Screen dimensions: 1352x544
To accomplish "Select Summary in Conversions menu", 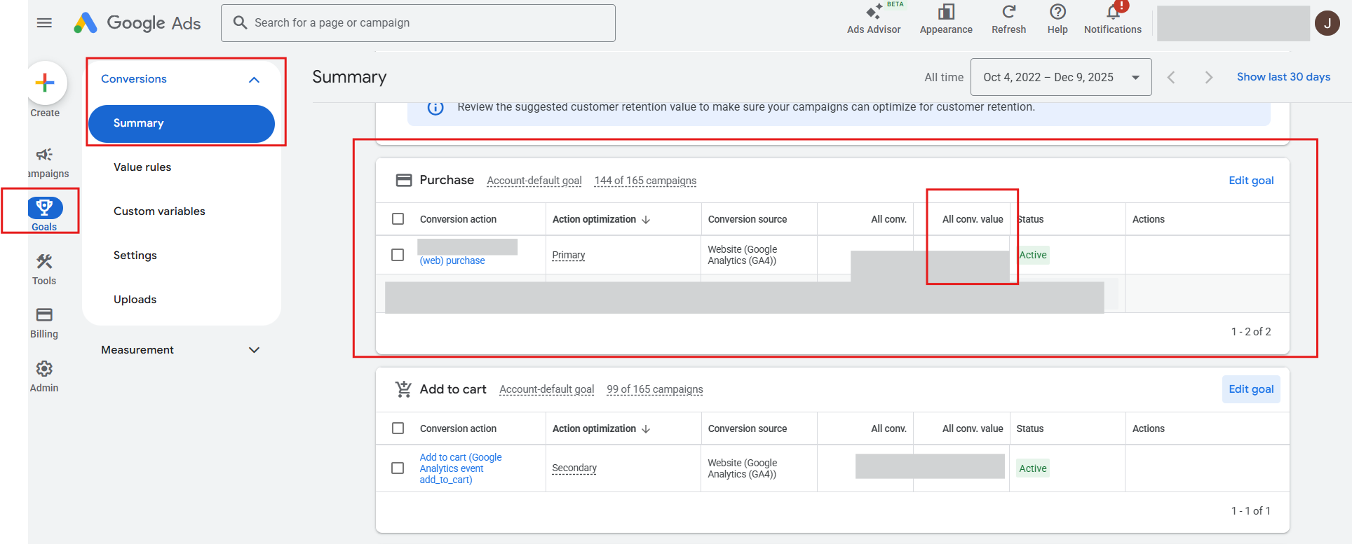I will (182, 123).
